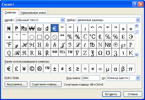145x100 pixels.
Task: Click the symbol grid scrollbar thumb
Action: point(136,32)
